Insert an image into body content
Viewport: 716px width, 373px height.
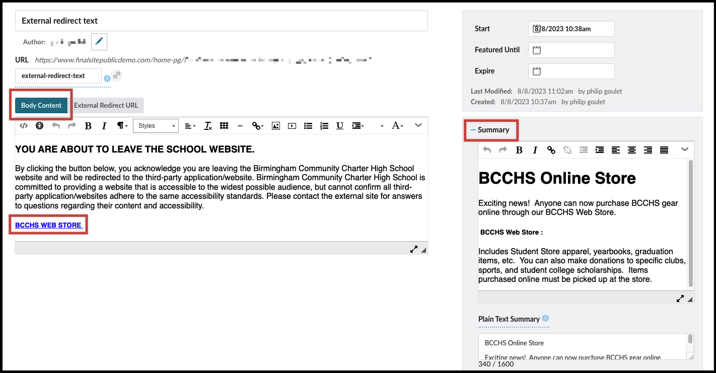[275, 126]
